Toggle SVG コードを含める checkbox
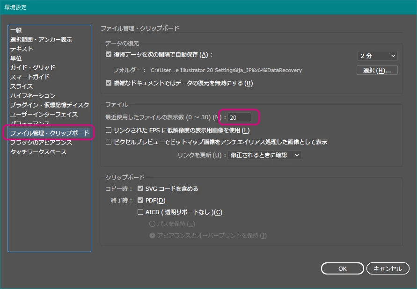417x289 pixels. pyautogui.click(x=140, y=188)
